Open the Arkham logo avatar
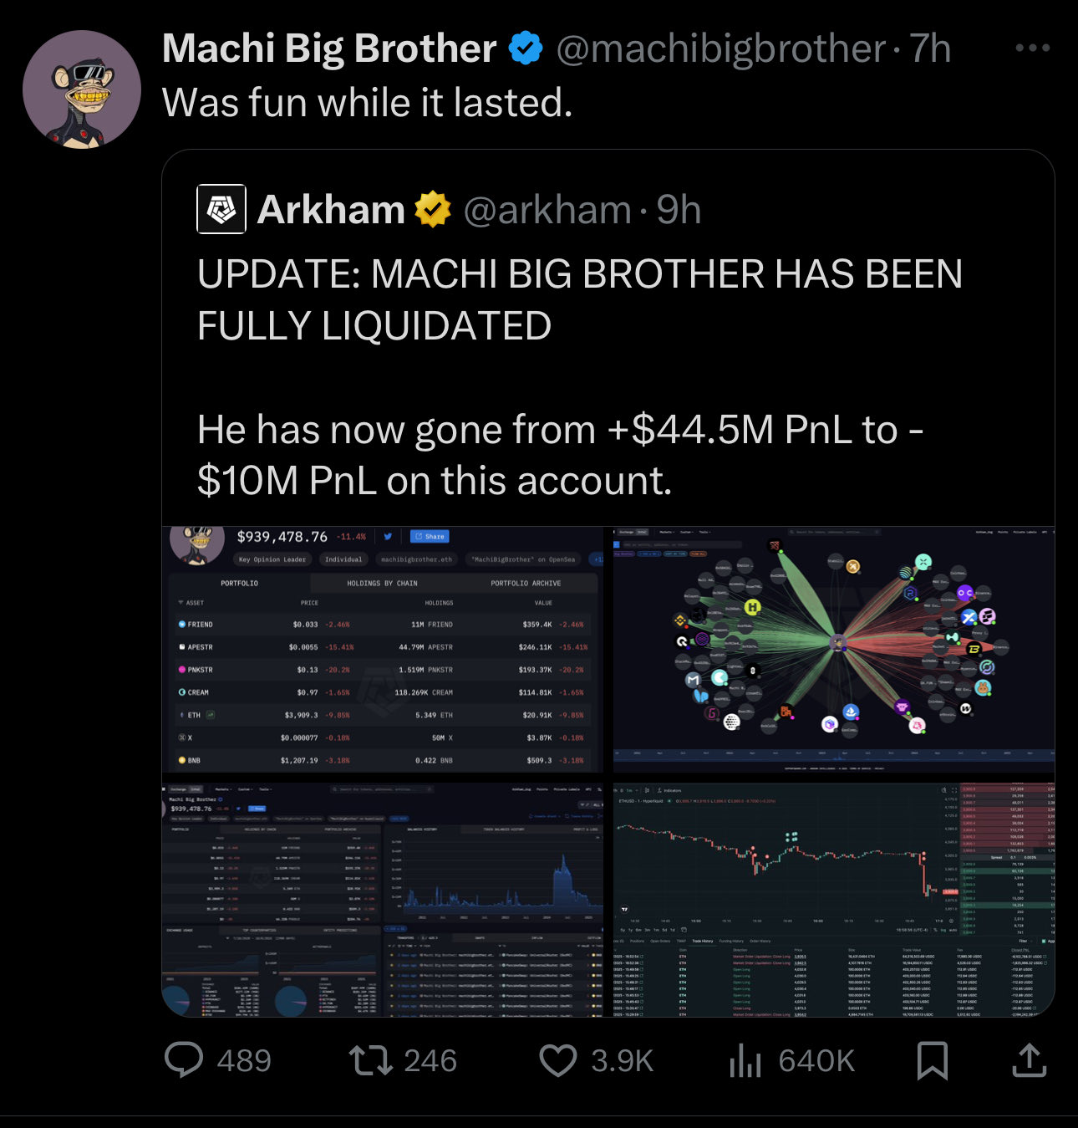Viewport: 1078px width, 1128px height. (221, 209)
